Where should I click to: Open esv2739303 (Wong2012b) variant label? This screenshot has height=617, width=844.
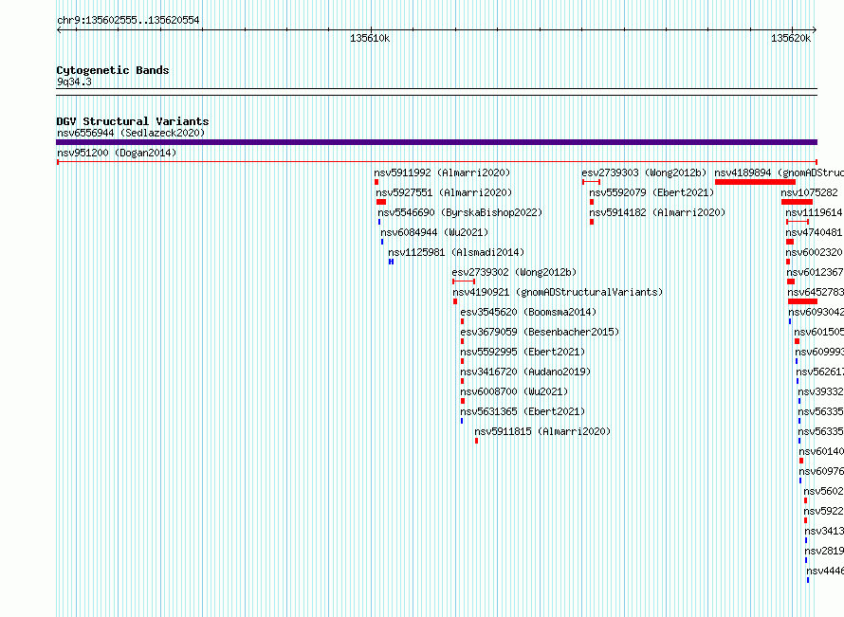[x=644, y=172]
